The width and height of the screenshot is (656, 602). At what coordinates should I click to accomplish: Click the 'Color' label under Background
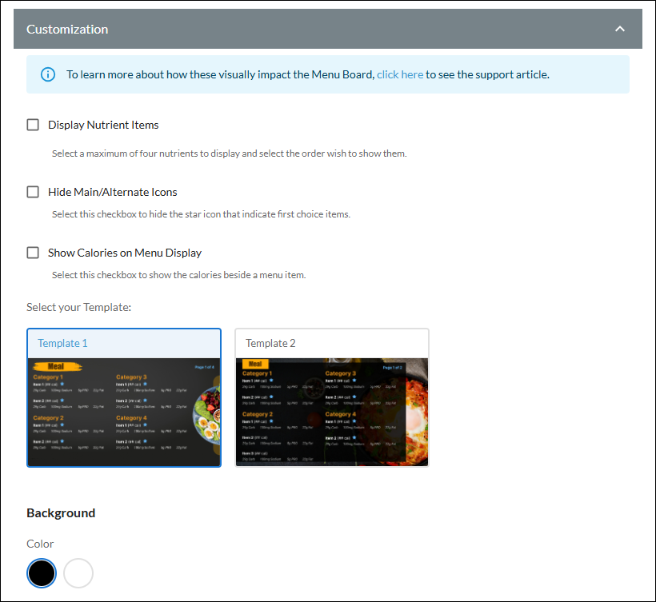tap(40, 544)
